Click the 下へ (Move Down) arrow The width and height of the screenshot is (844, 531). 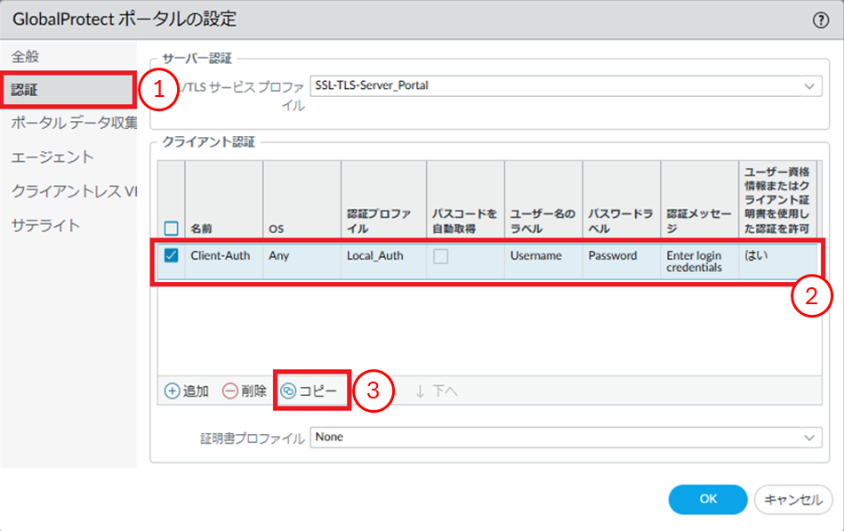[421, 390]
